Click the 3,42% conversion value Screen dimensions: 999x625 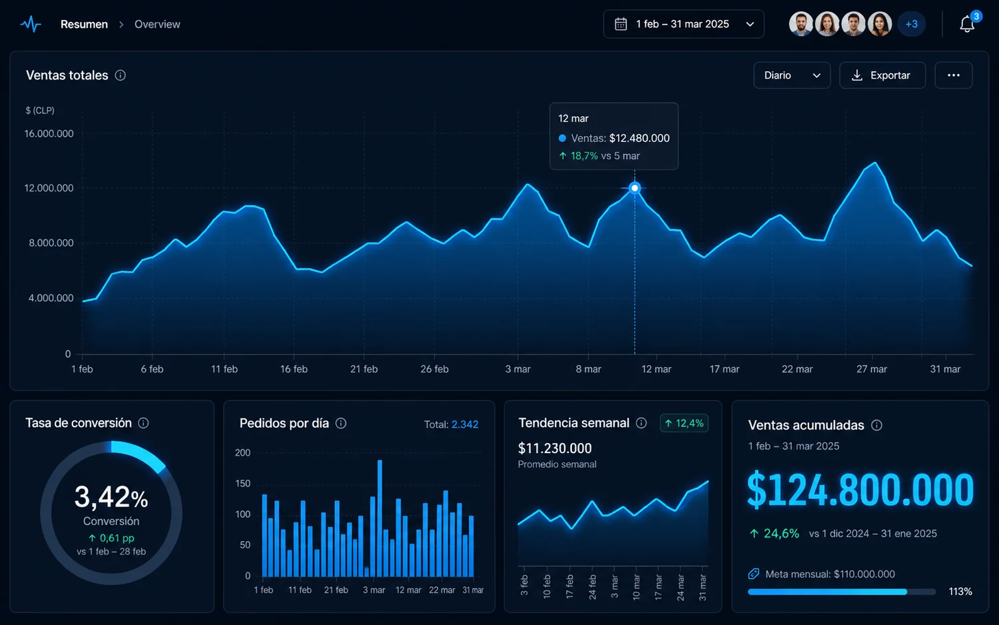point(111,497)
